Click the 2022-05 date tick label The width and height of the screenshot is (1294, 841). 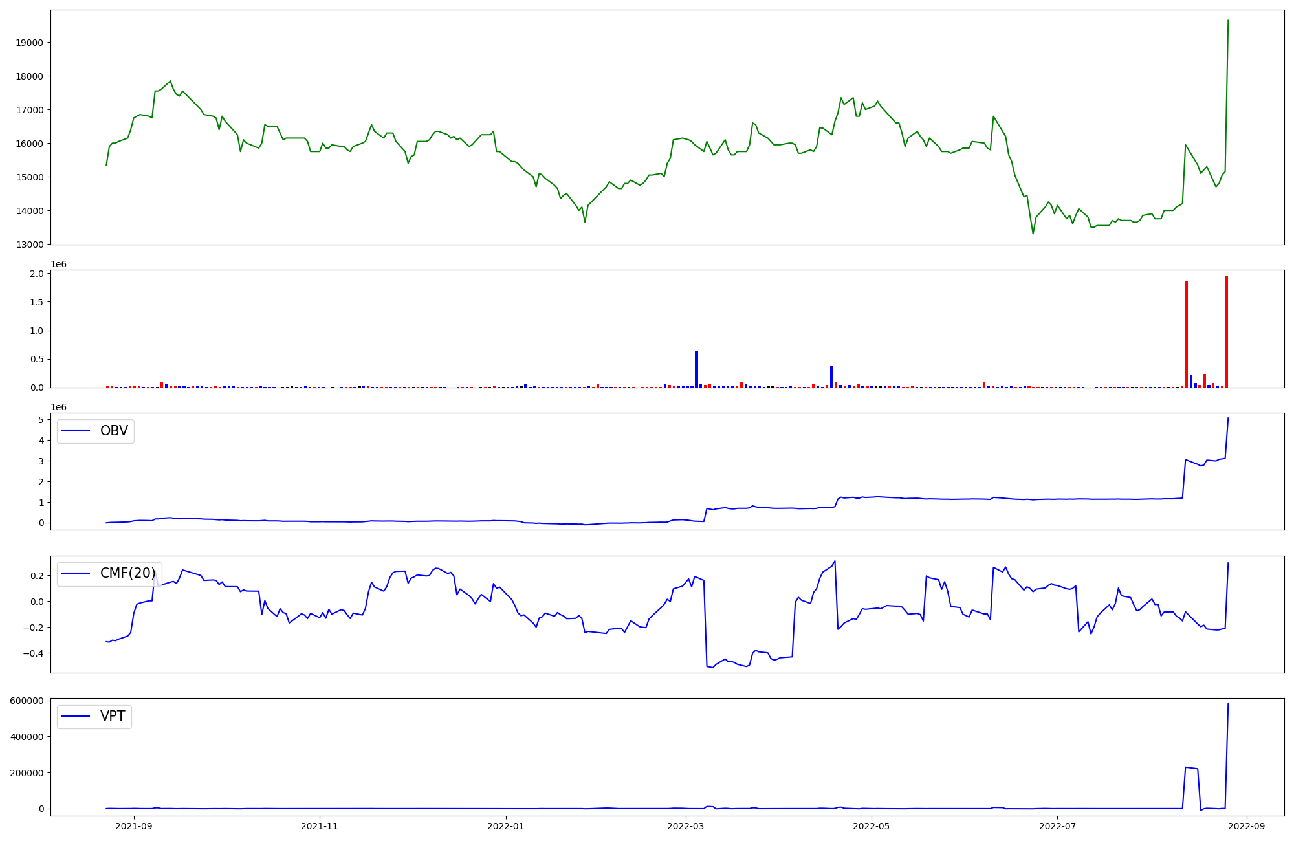coord(872,826)
